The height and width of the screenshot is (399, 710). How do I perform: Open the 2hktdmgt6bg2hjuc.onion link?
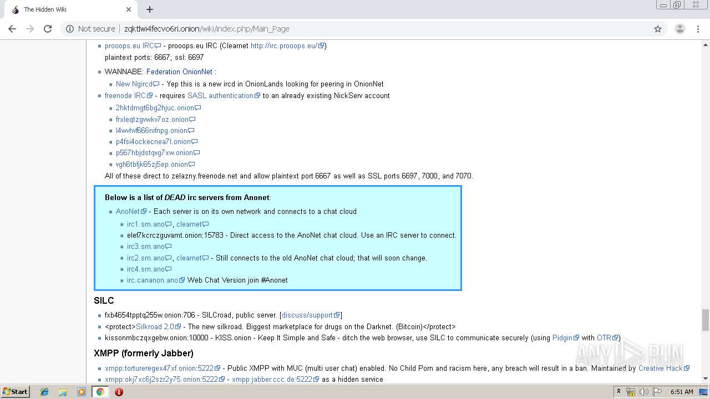(158, 108)
